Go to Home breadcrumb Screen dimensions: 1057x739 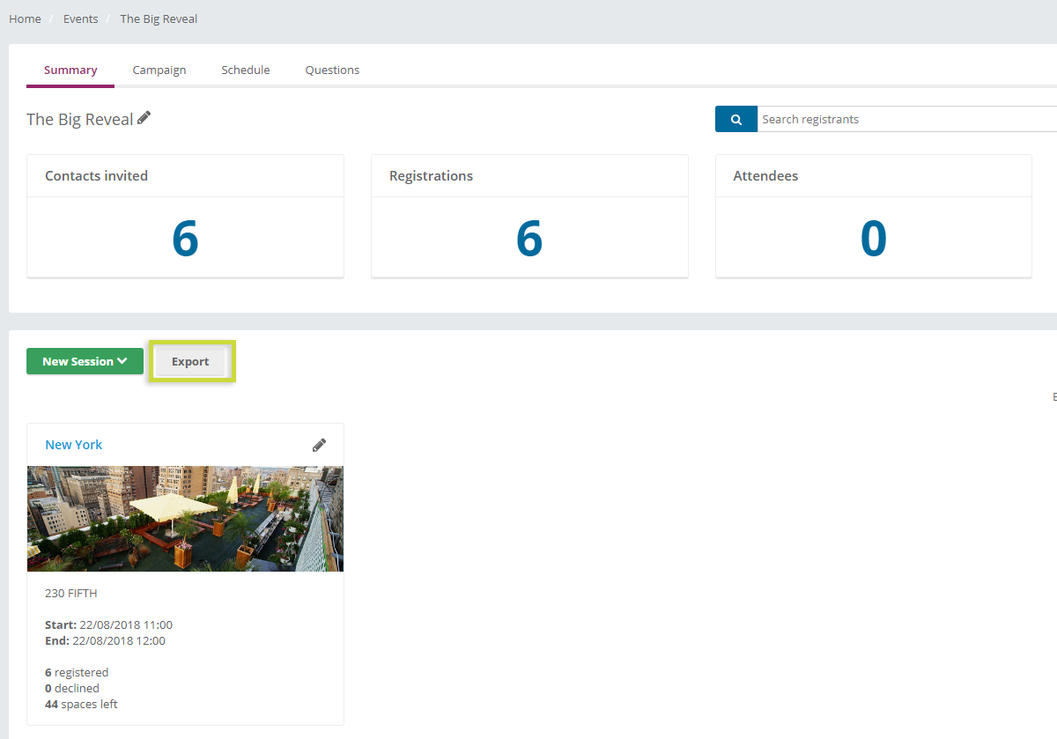pos(25,18)
